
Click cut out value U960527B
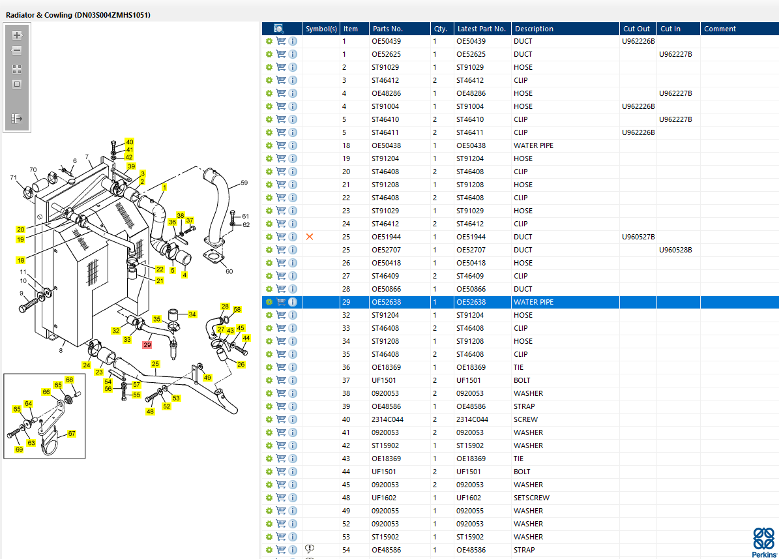pos(638,237)
